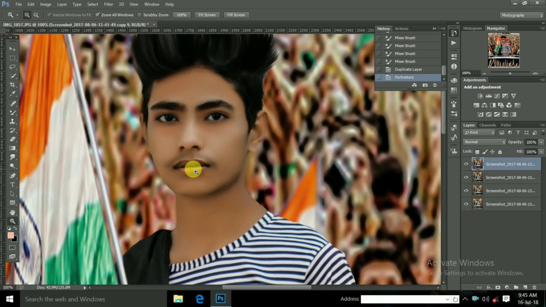Click the Navigator preview thumbnail
The image size is (546, 307).
click(504, 51)
